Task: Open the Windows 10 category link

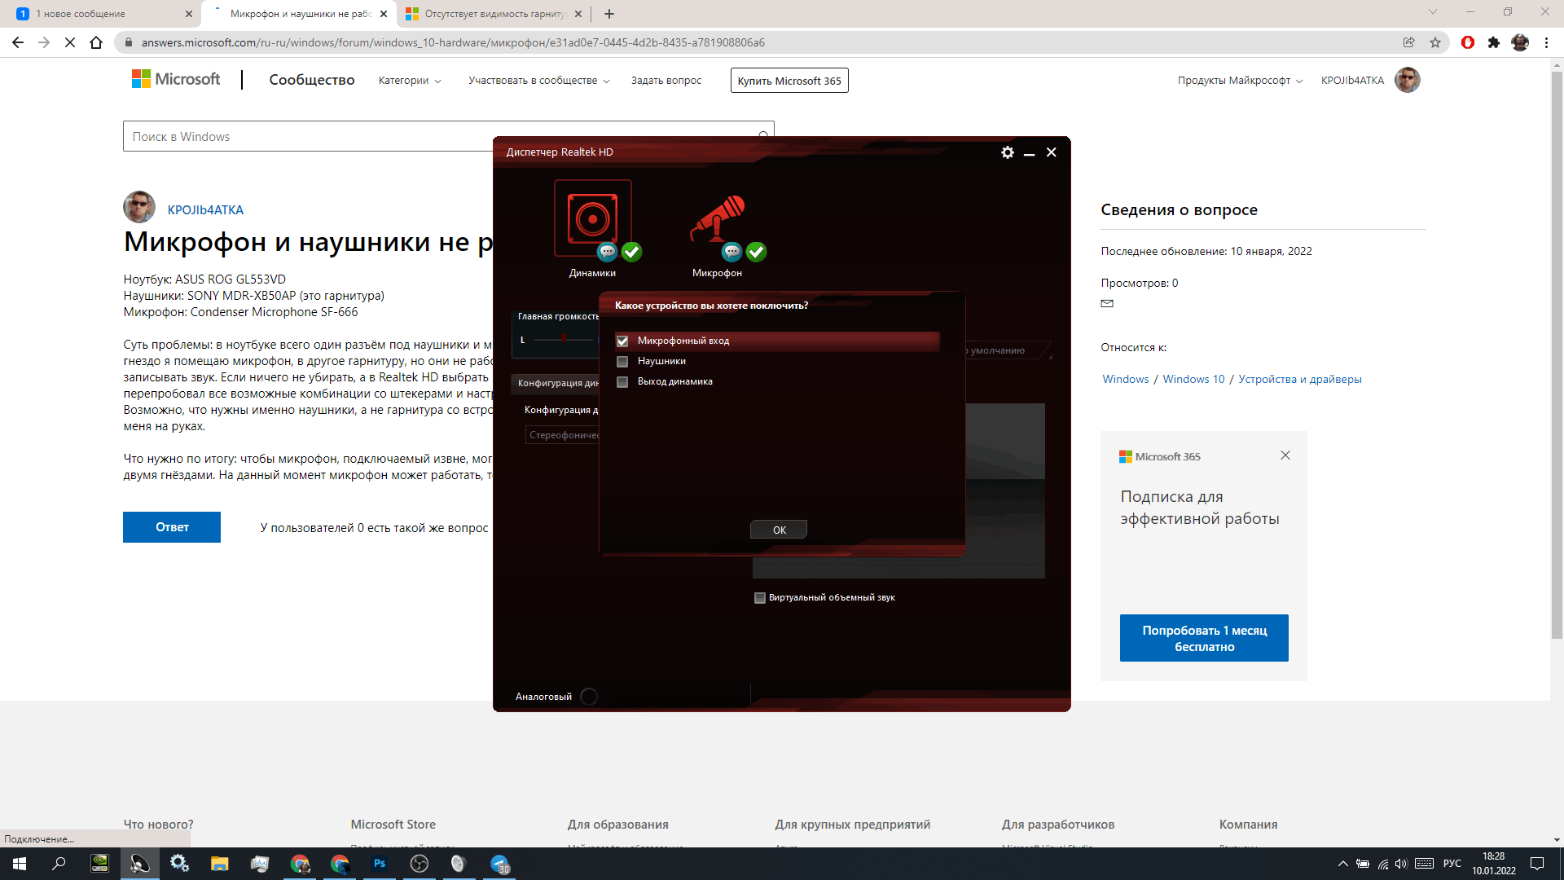Action: [1193, 380]
